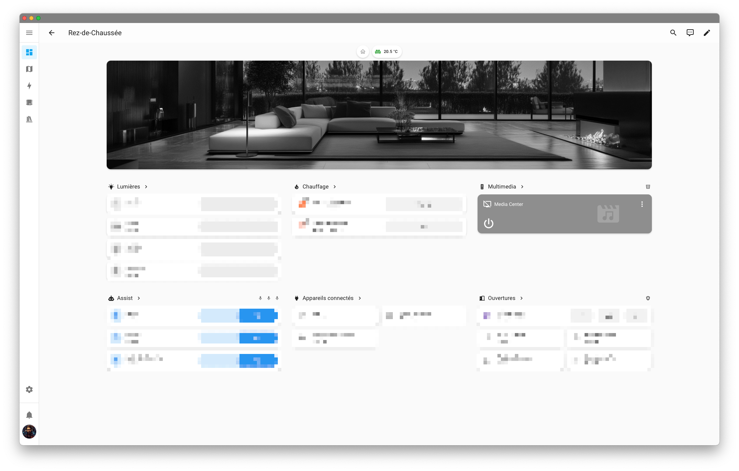The image size is (739, 471).
Task: Open the Energy lightning sidebar icon
Action: pos(29,86)
